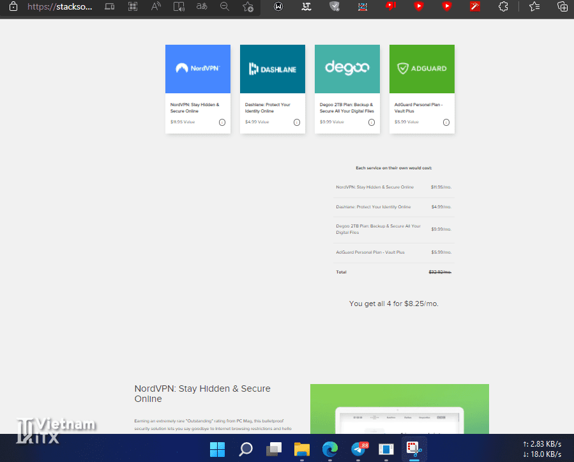This screenshot has width=574, height=462.
Task: Add page to favorites with star icon
Action: click(x=248, y=7)
